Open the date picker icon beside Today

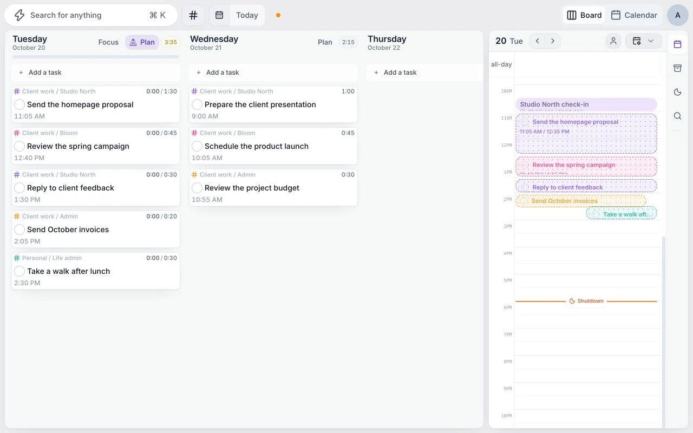(x=219, y=15)
